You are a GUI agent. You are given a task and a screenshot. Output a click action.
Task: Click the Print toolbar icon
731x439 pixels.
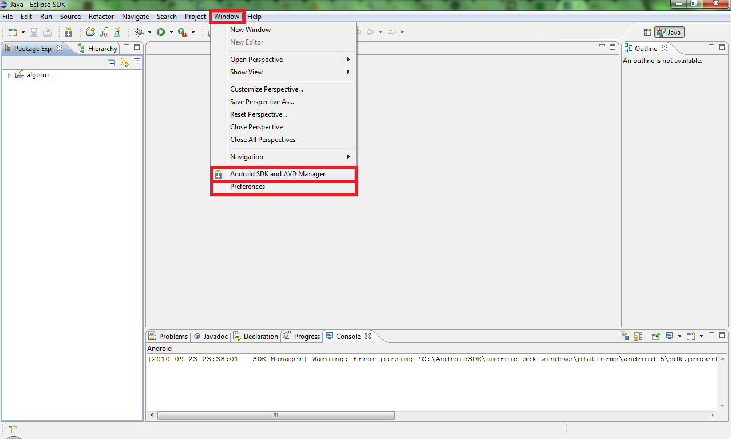(47, 32)
